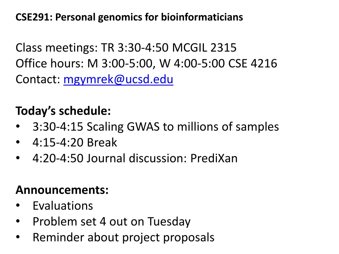Click the CSE291 course title heading
The height and width of the screenshot is (254, 339).
click(x=129, y=17)
